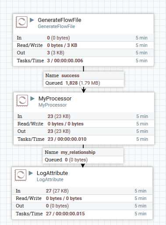The width and height of the screenshot is (166, 225).
Task: Click the MyProcessor processor title
Action: [55, 99]
